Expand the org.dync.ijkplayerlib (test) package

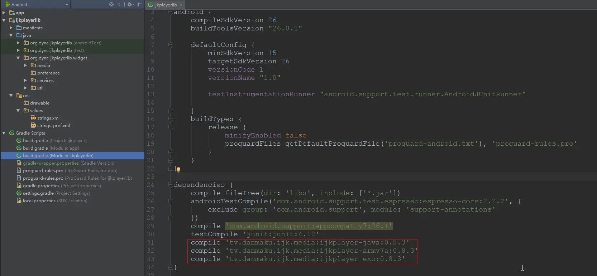pos(18,50)
